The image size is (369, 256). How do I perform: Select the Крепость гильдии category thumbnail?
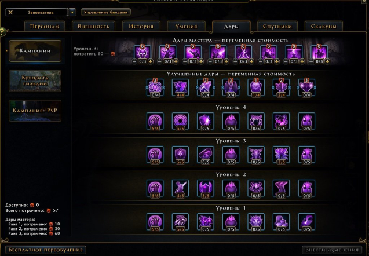point(35,81)
